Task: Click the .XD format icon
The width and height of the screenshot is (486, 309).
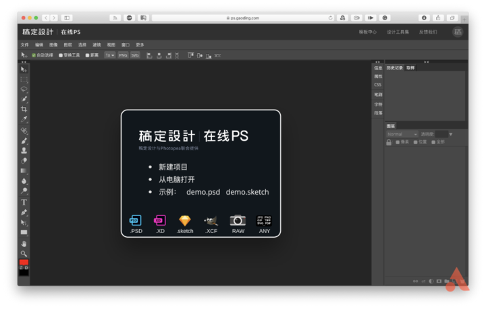Action: (159, 220)
